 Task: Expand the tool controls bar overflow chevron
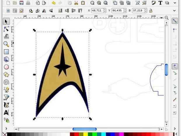[x=174, y=11]
